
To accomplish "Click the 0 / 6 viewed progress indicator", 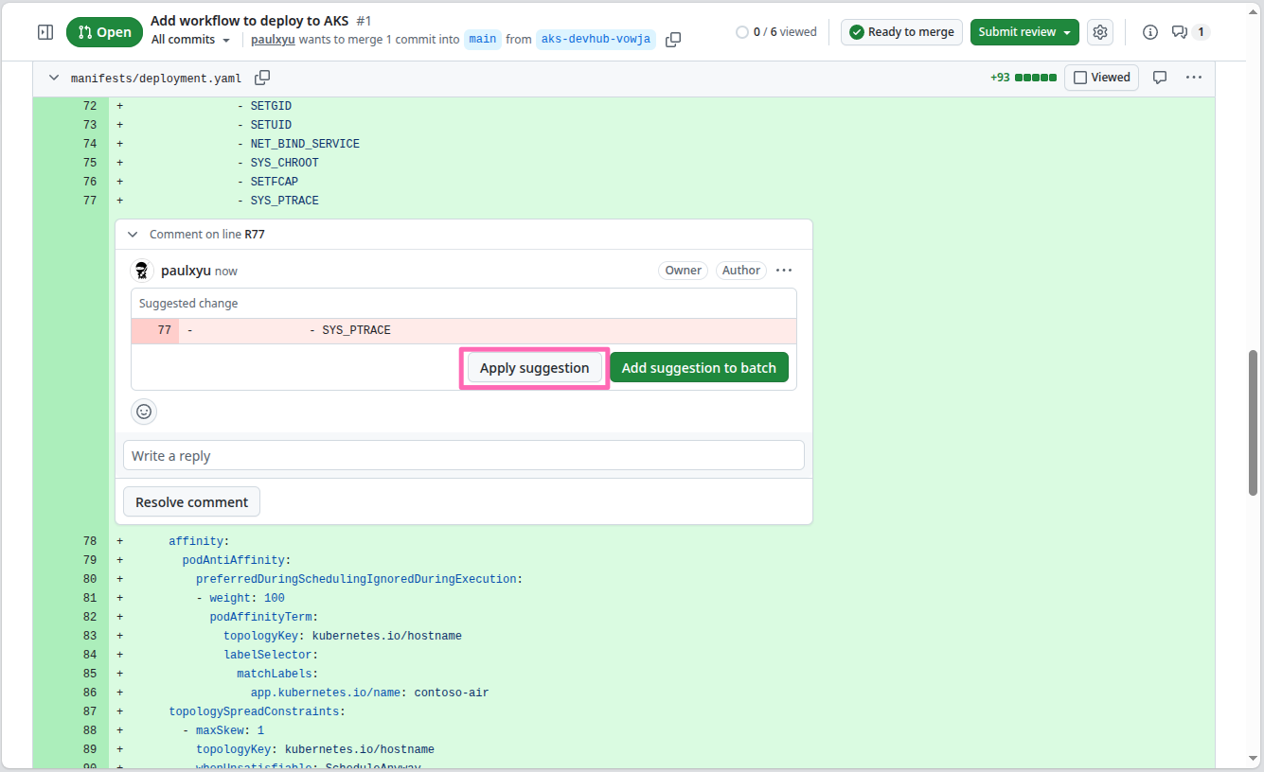I will [x=775, y=32].
